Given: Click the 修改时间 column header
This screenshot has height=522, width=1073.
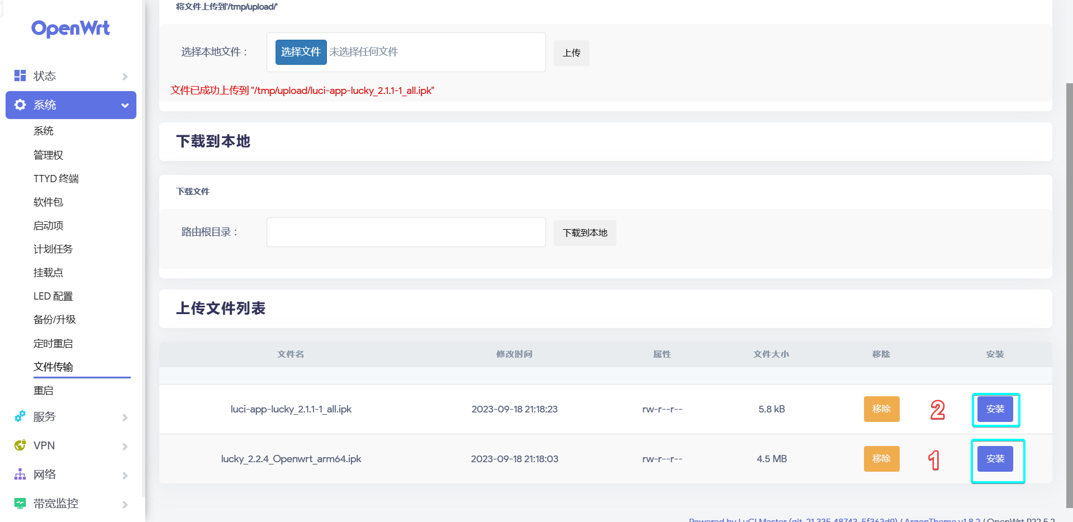Looking at the screenshot, I should (514, 354).
